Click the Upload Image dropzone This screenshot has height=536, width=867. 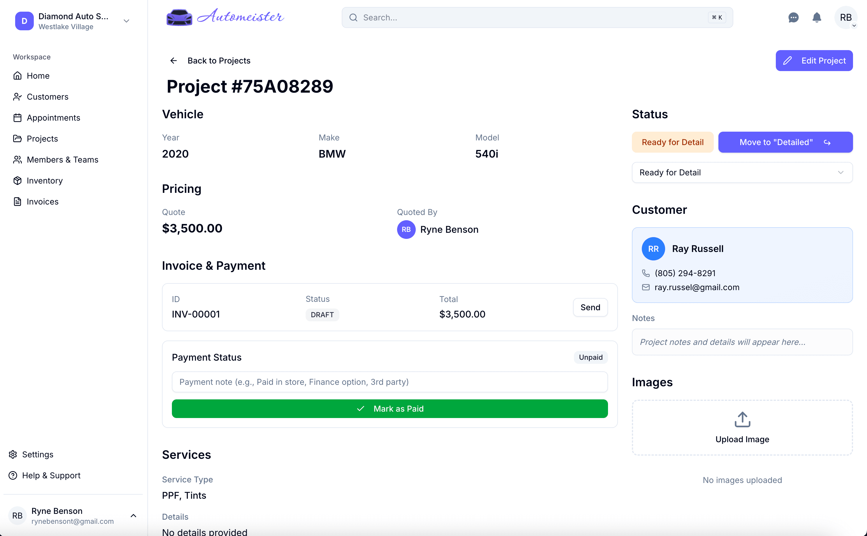click(742, 428)
